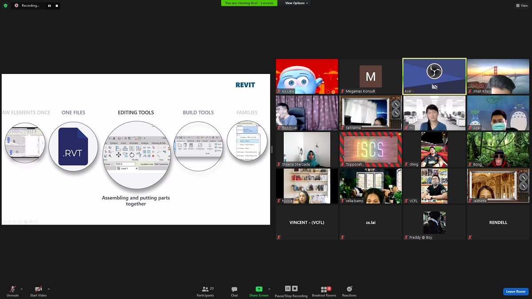The width and height of the screenshot is (532, 299).
Task: Click the muted mic icon on Irhan Khan's tile
Action: pyautogui.click(x=470, y=91)
